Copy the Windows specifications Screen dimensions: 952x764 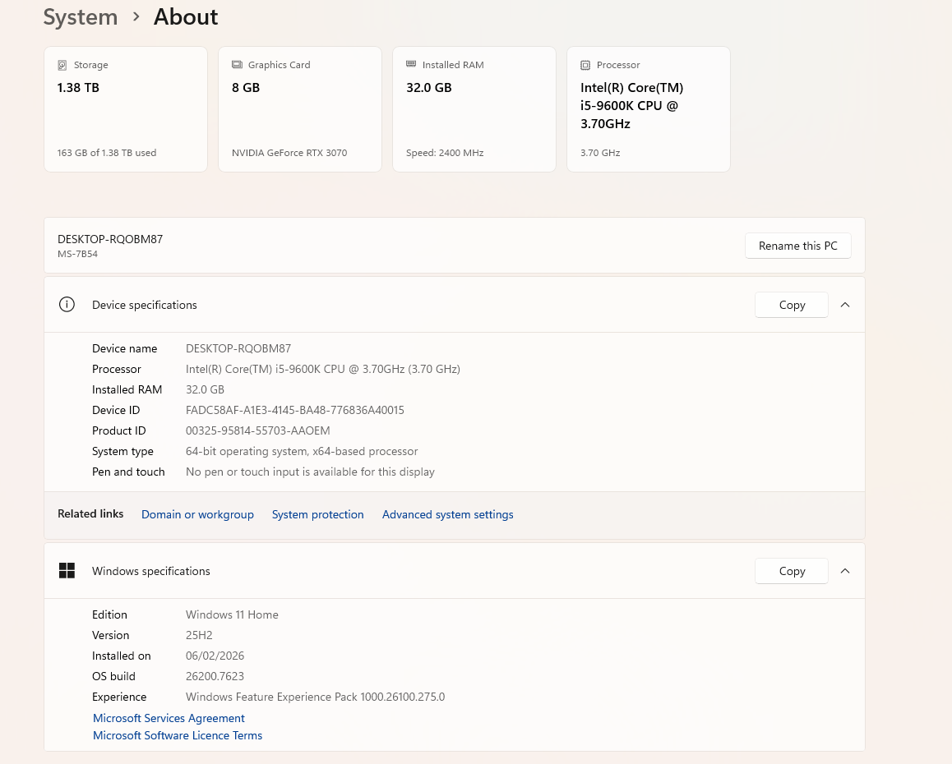click(x=792, y=571)
